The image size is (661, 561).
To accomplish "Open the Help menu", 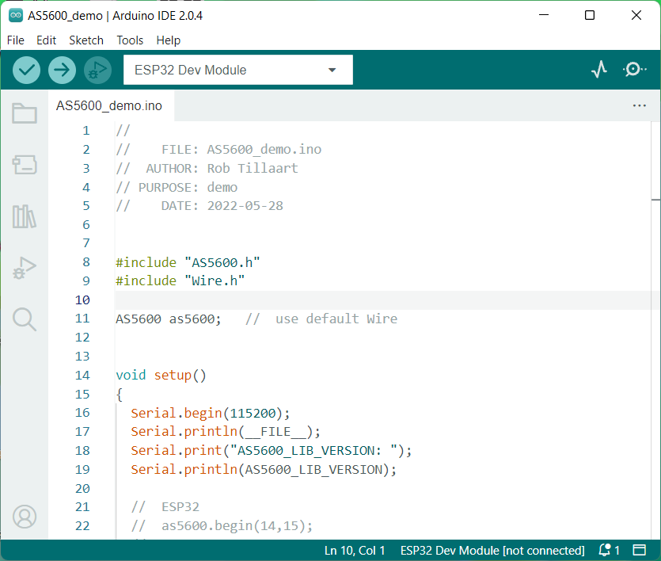I will (168, 40).
